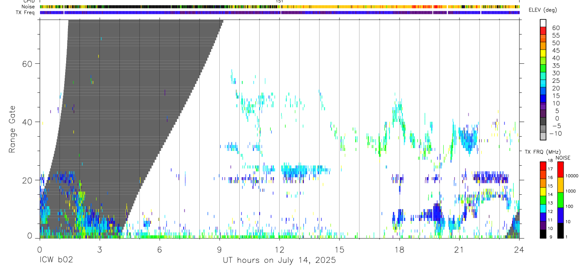Click the 45 label in ELEV legend
The image size is (584, 270).
(x=555, y=50)
